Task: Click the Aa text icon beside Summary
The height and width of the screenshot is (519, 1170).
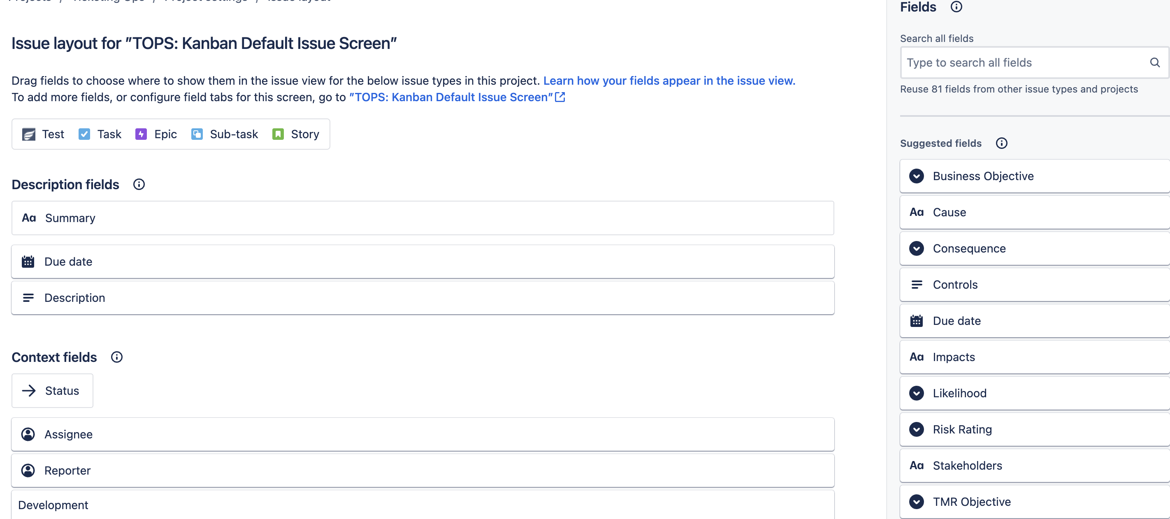Action: click(29, 218)
